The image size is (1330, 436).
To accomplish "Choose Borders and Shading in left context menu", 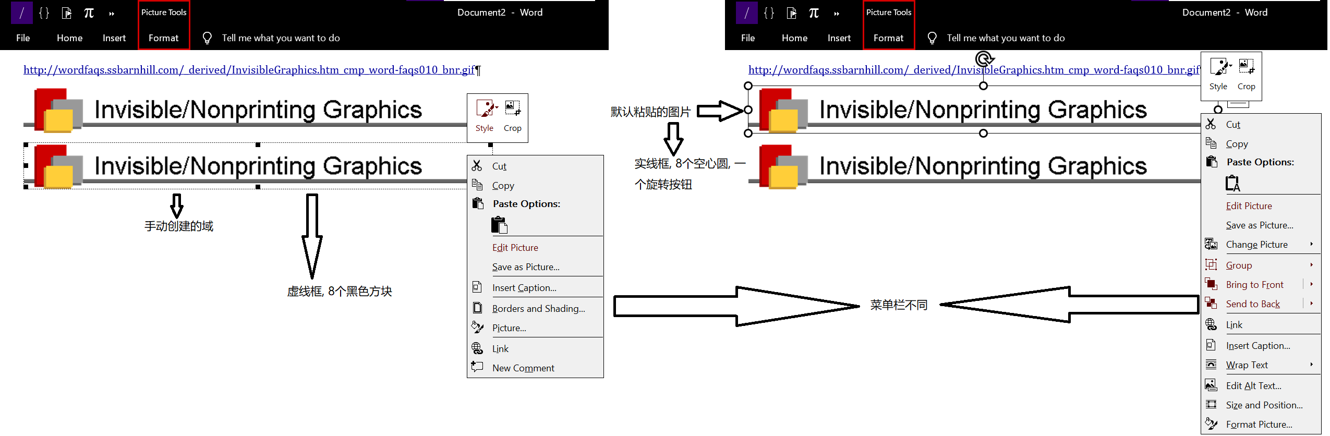I will 536,308.
